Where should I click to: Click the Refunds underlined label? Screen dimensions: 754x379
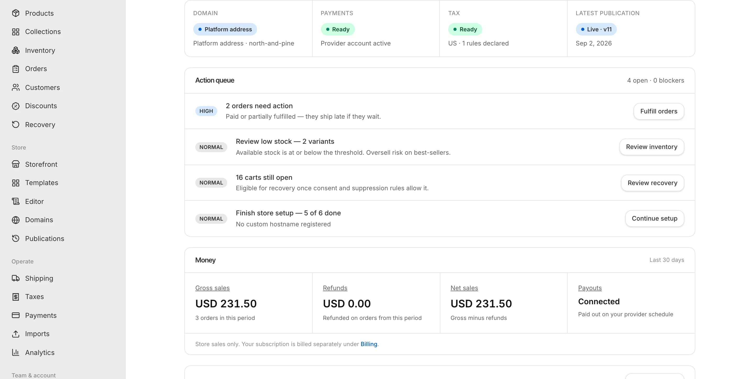pos(335,288)
